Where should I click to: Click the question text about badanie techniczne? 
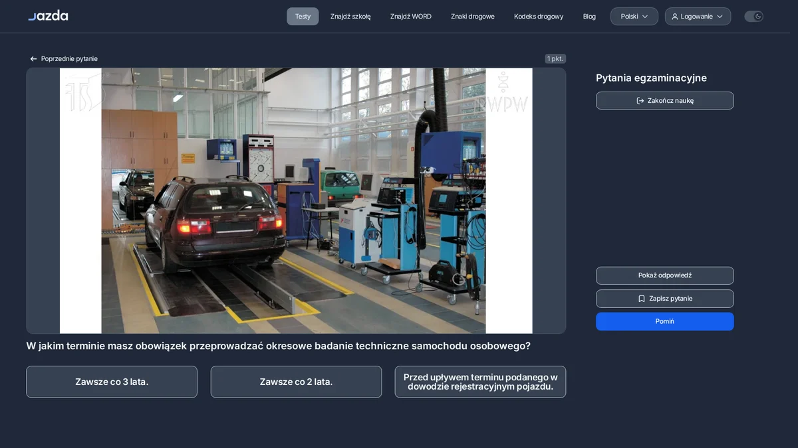tap(278, 346)
